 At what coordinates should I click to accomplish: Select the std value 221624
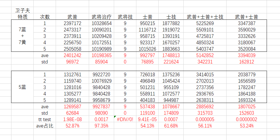171,62
